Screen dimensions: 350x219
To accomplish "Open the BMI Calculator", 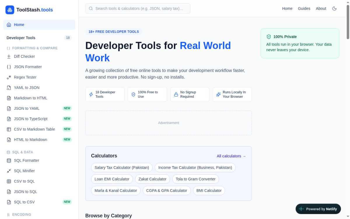I will (209, 190).
